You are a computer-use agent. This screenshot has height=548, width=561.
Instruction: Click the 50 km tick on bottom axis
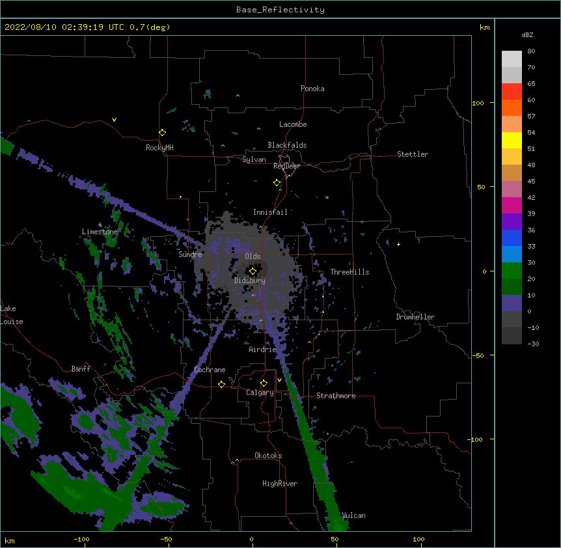click(x=335, y=539)
